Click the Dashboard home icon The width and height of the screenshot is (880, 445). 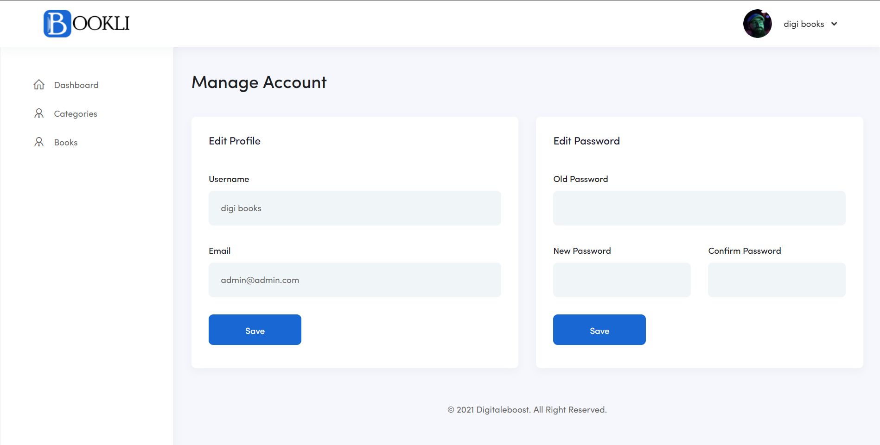(x=39, y=85)
